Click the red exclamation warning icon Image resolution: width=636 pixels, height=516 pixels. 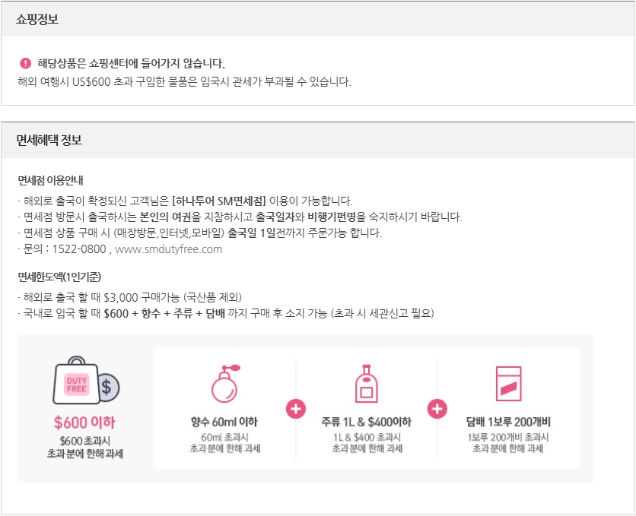click(x=25, y=63)
